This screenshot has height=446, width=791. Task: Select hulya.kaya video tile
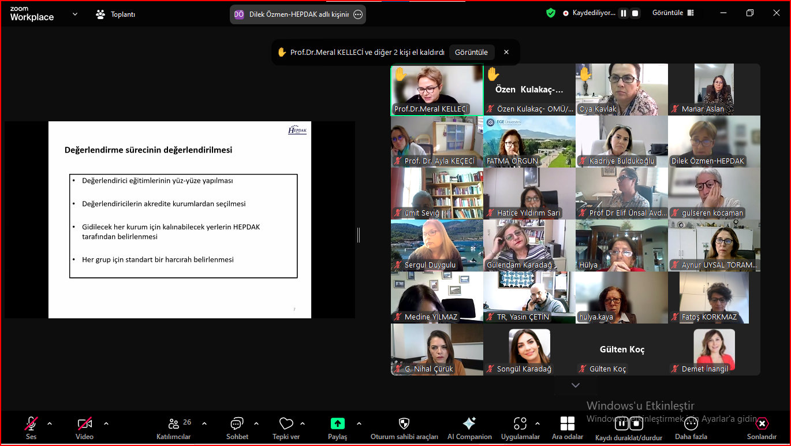[x=622, y=298]
